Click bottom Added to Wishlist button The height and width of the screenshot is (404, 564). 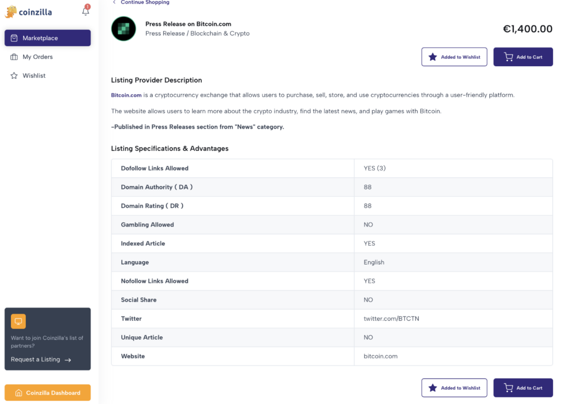click(x=454, y=388)
